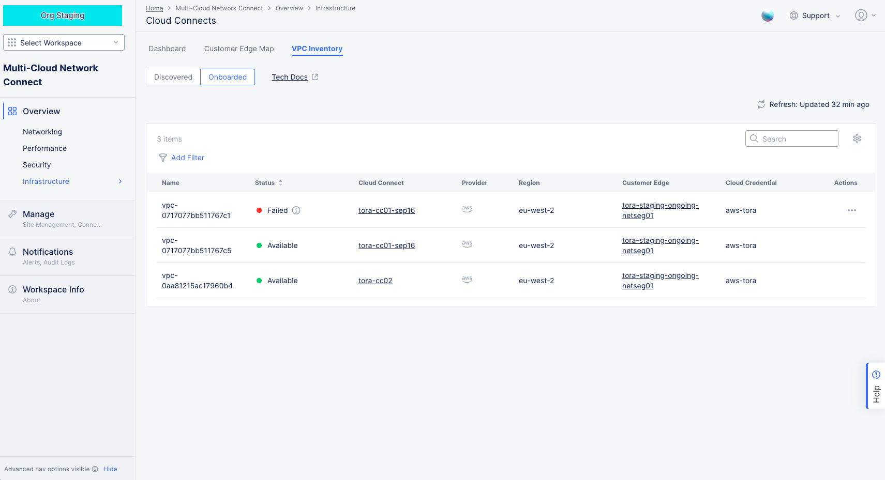This screenshot has width=885, height=480.
Task: Click info icon beside Failed status
Action: 296,210
